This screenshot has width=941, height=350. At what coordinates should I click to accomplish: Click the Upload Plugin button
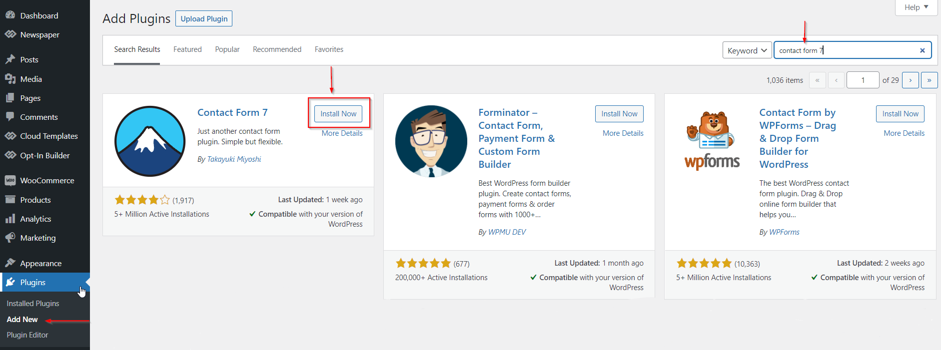tap(204, 18)
